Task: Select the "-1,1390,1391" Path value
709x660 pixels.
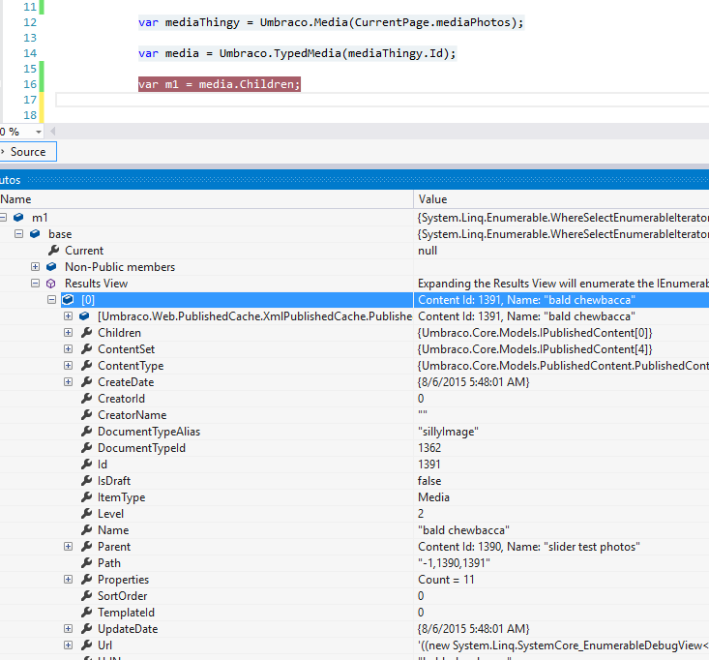Action: pos(454,563)
